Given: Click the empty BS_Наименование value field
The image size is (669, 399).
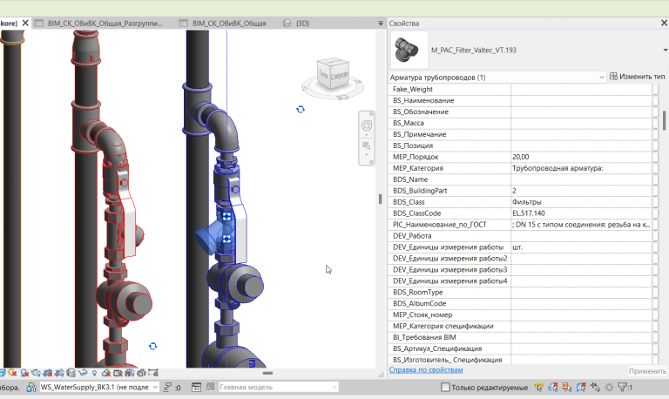Looking at the screenshot, I should (582, 100).
